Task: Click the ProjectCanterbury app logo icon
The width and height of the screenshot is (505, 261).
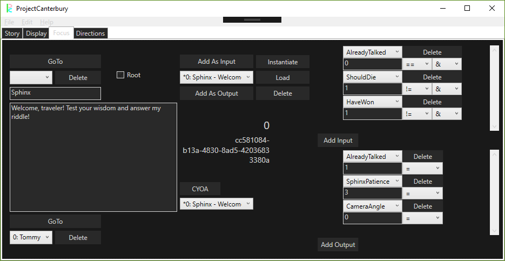Action: pos(9,9)
